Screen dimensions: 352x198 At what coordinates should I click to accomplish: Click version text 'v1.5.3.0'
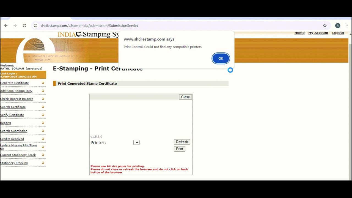(x=96, y=137)
